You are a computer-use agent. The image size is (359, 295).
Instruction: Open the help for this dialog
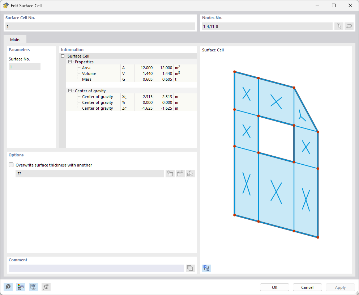[8, 286]
